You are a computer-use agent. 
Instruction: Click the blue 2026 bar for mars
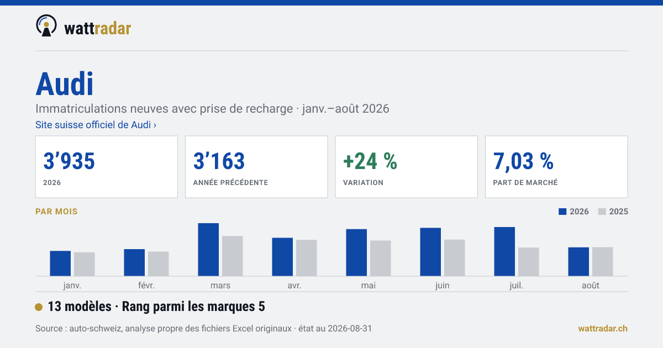(x=208, y=250)
